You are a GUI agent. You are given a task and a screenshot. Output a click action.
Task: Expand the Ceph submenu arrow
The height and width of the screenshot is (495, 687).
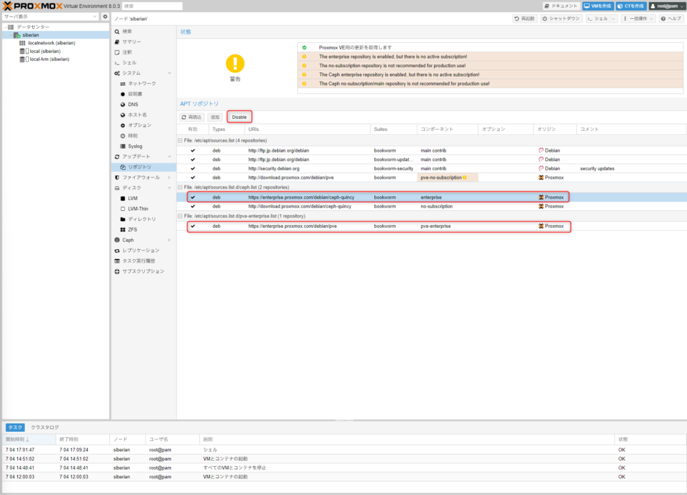169,240
